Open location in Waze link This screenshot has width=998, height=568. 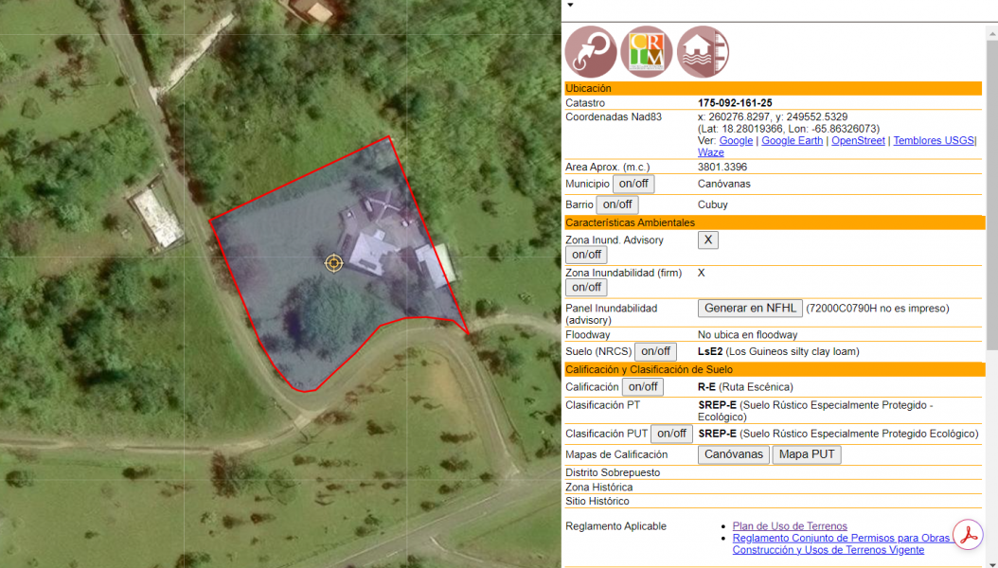point(710,152)
